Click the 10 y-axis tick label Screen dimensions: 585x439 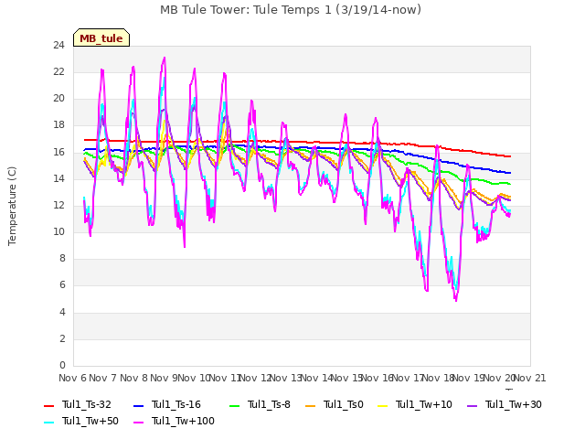pos(58,232)
